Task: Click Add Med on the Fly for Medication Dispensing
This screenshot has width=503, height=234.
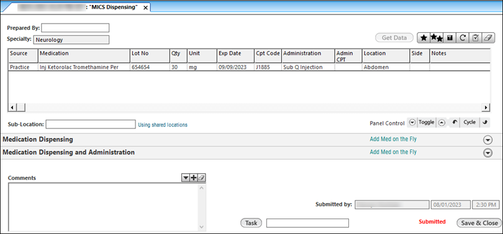Action: tap(393, 139)
